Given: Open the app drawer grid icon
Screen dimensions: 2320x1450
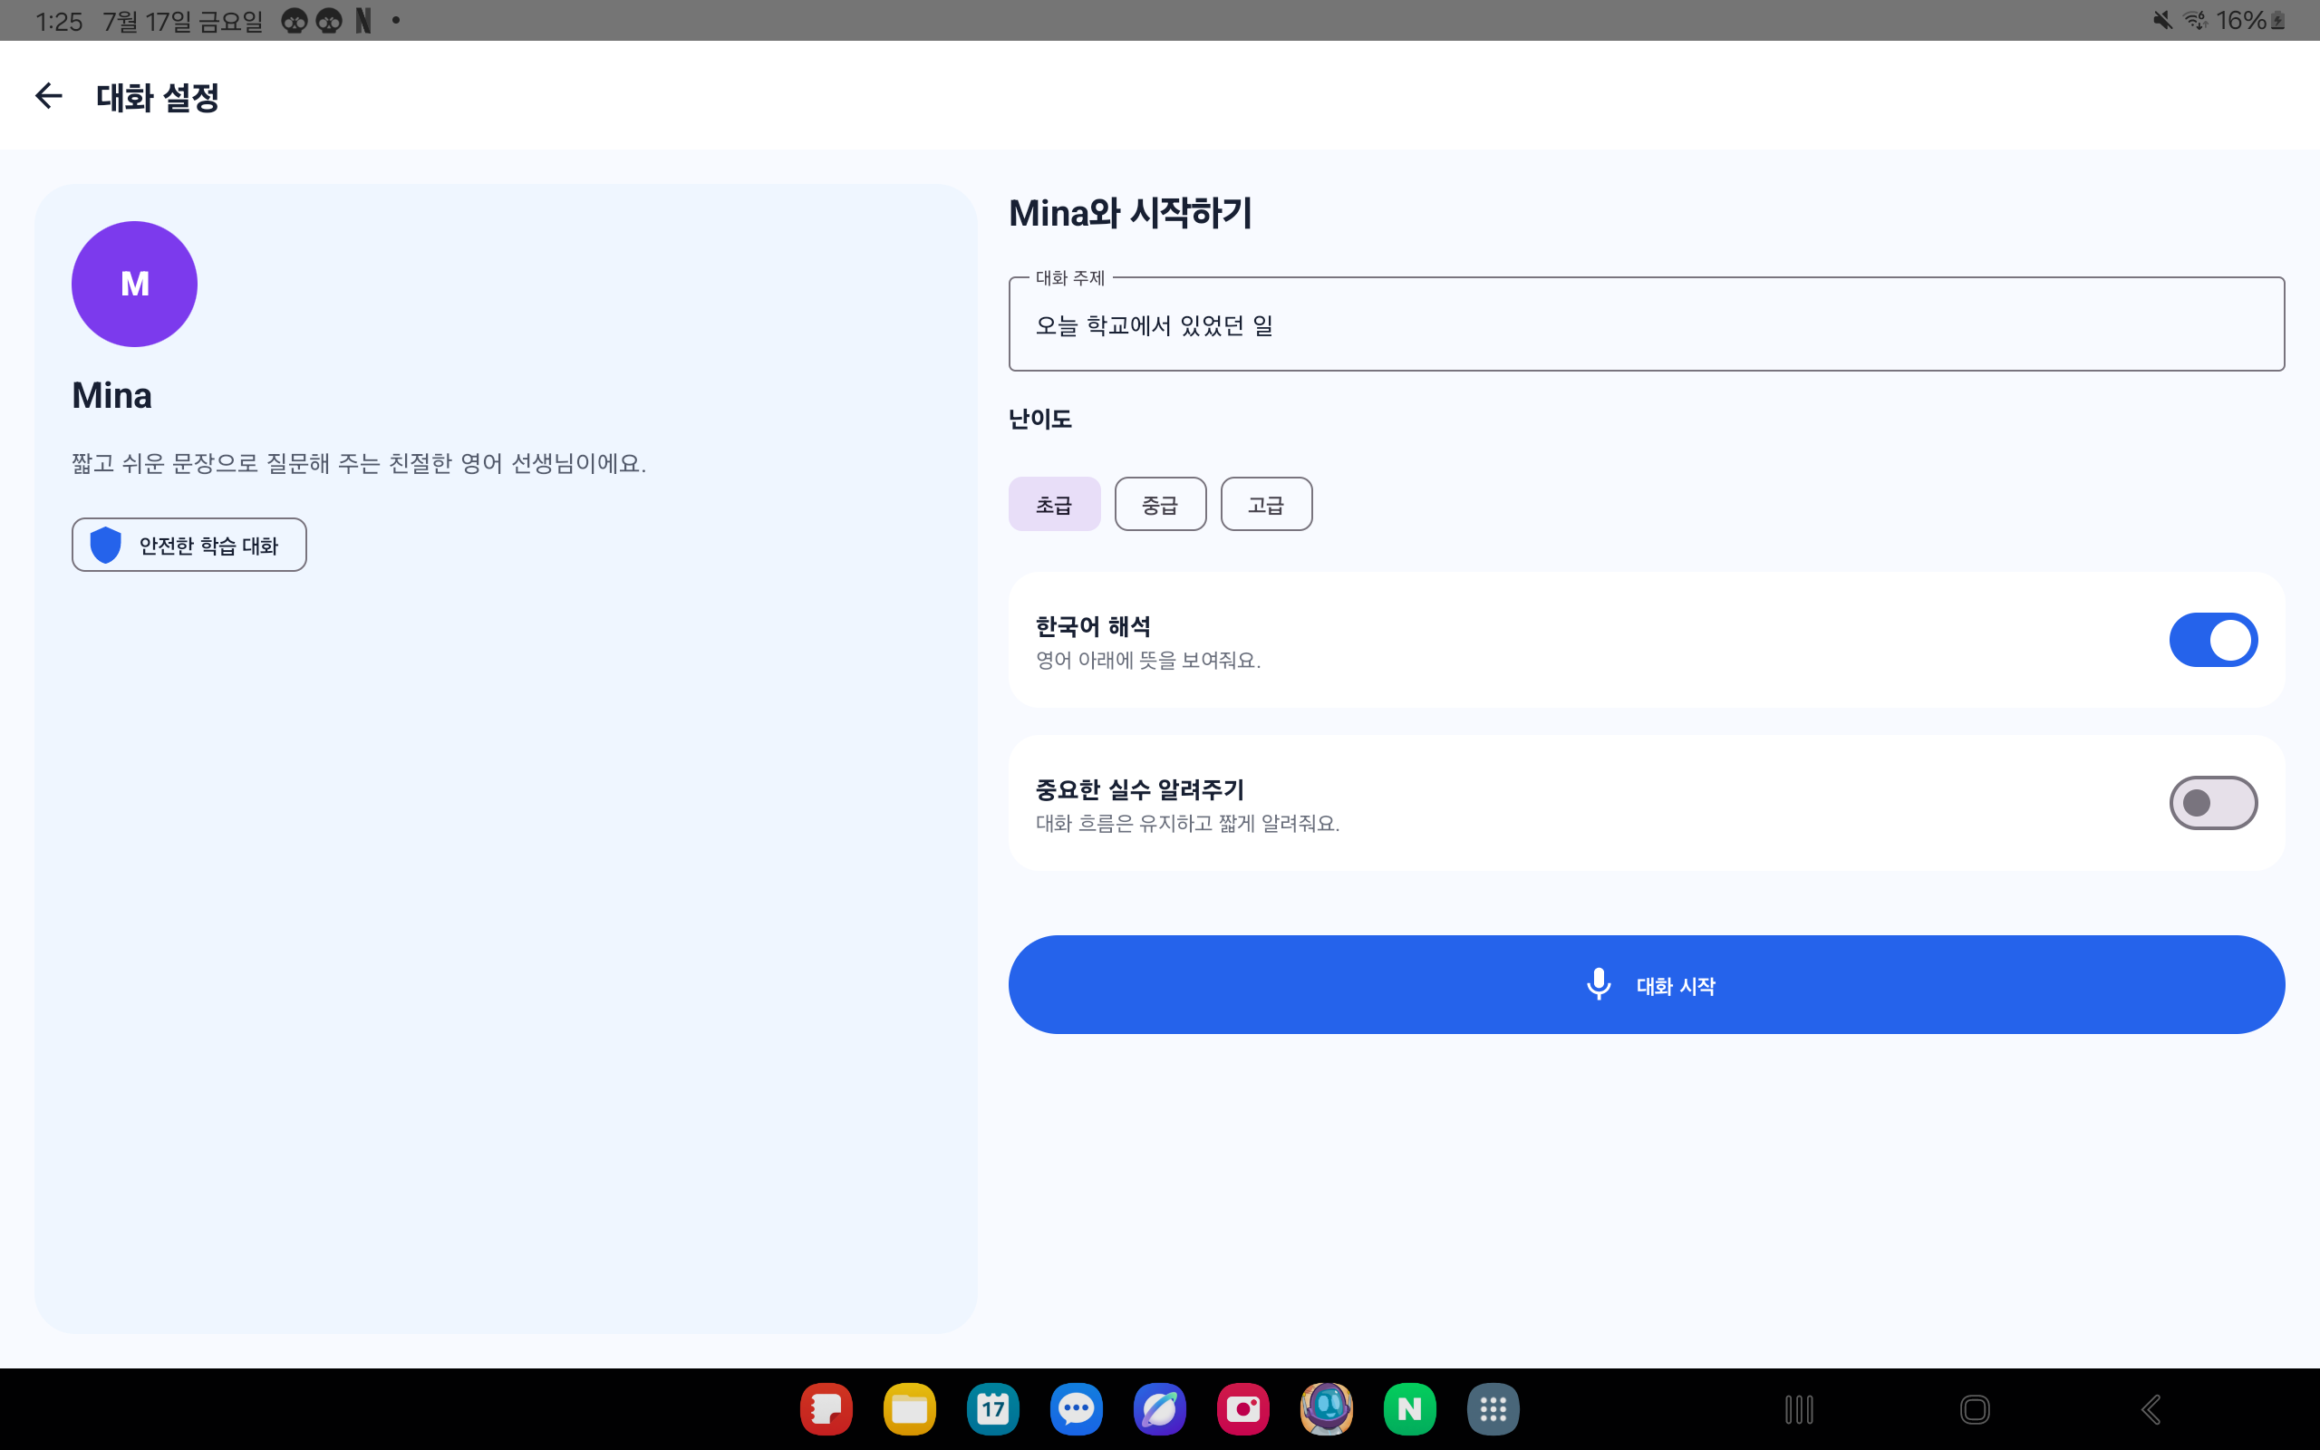Looking at the screenshot, I should [1493, 1408].
